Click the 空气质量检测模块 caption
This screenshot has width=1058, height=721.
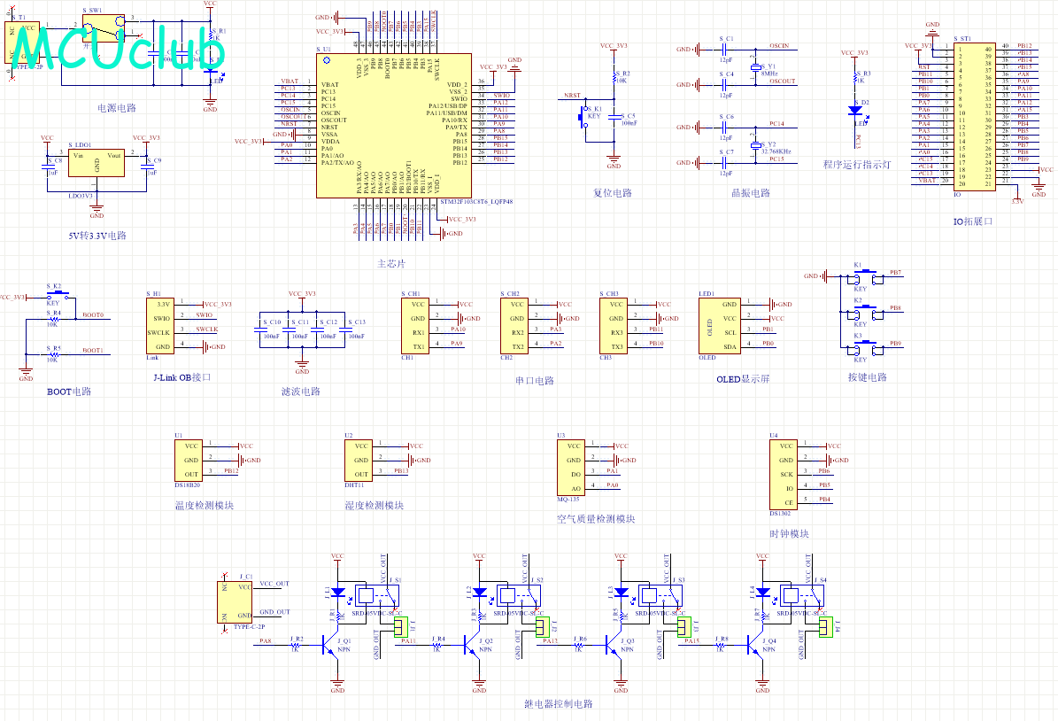[596, 519]
